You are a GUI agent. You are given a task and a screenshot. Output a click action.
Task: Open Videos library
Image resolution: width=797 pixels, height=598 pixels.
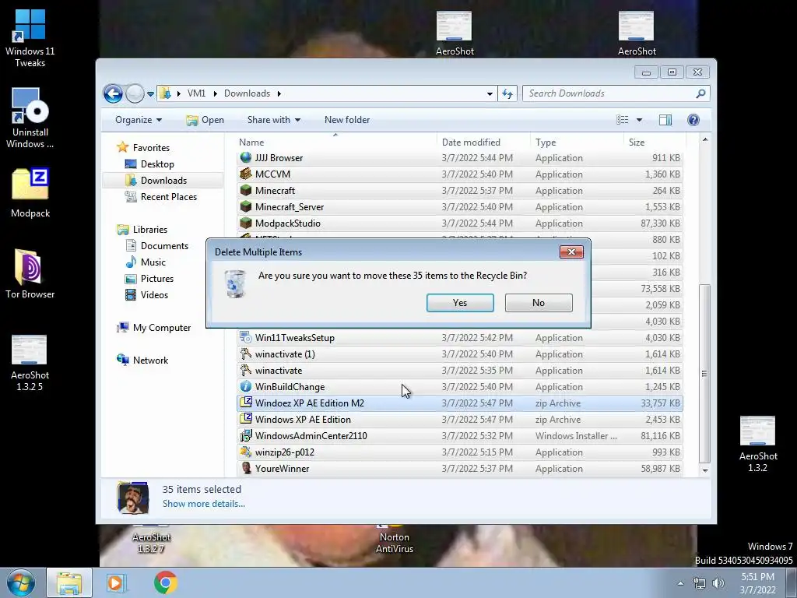click(154, 295)
